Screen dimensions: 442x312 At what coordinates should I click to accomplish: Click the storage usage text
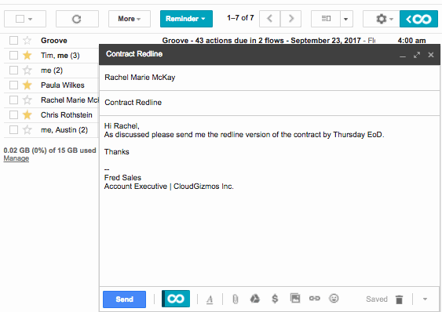pyautogui.click(x=50, y=151)
